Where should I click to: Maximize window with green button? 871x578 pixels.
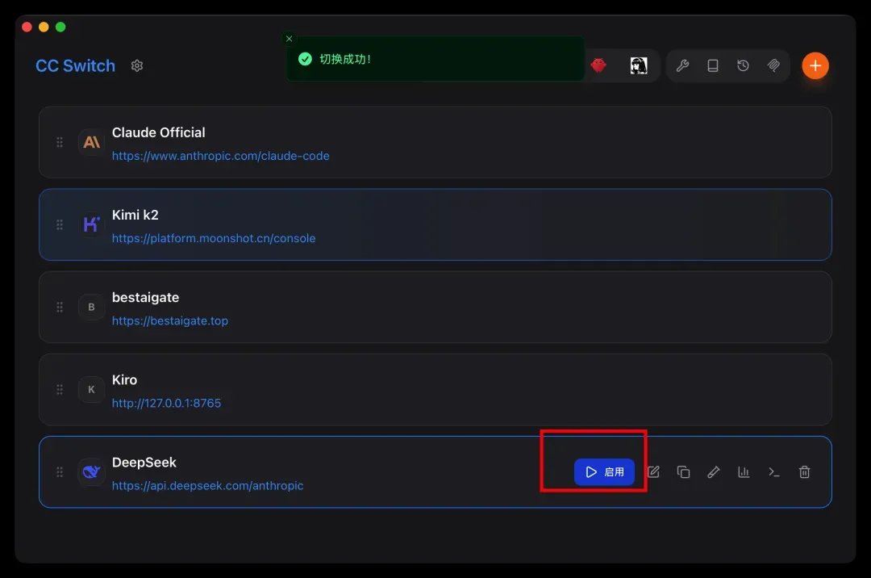coord(60,27)
